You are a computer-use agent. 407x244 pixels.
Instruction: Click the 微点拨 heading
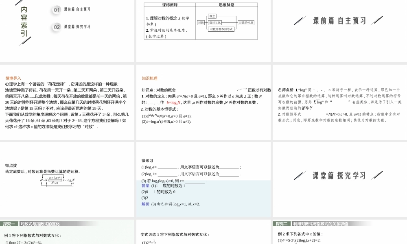point(11,166)
